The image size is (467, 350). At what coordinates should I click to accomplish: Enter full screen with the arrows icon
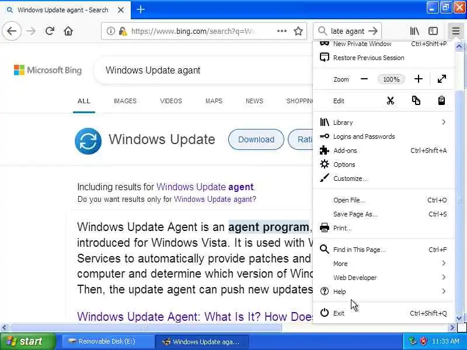pyautogui.click(x=442, y=79)
